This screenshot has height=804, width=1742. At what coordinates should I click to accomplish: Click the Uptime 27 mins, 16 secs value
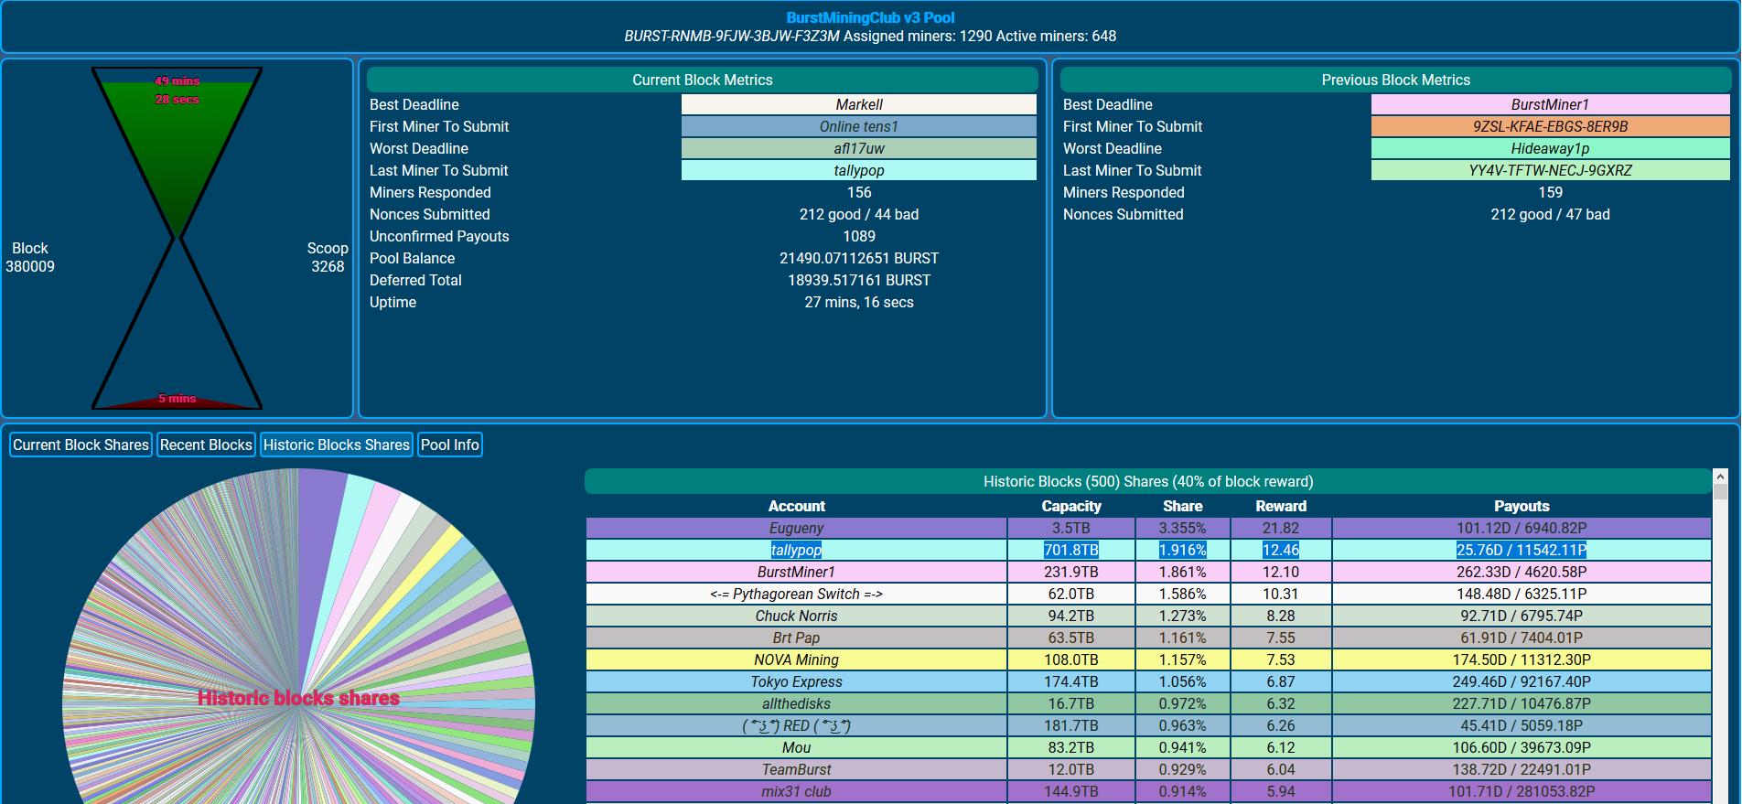(859, 302)
